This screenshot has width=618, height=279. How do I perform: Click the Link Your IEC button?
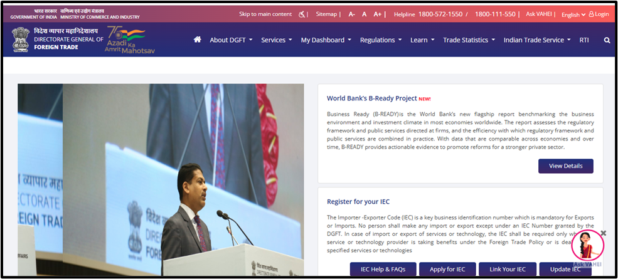[507, 269]
